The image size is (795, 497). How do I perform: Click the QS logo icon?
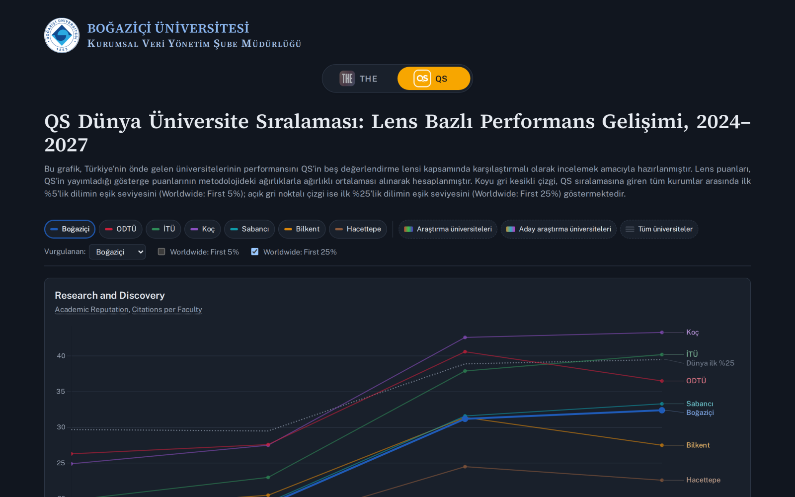[x=422, y=79]
